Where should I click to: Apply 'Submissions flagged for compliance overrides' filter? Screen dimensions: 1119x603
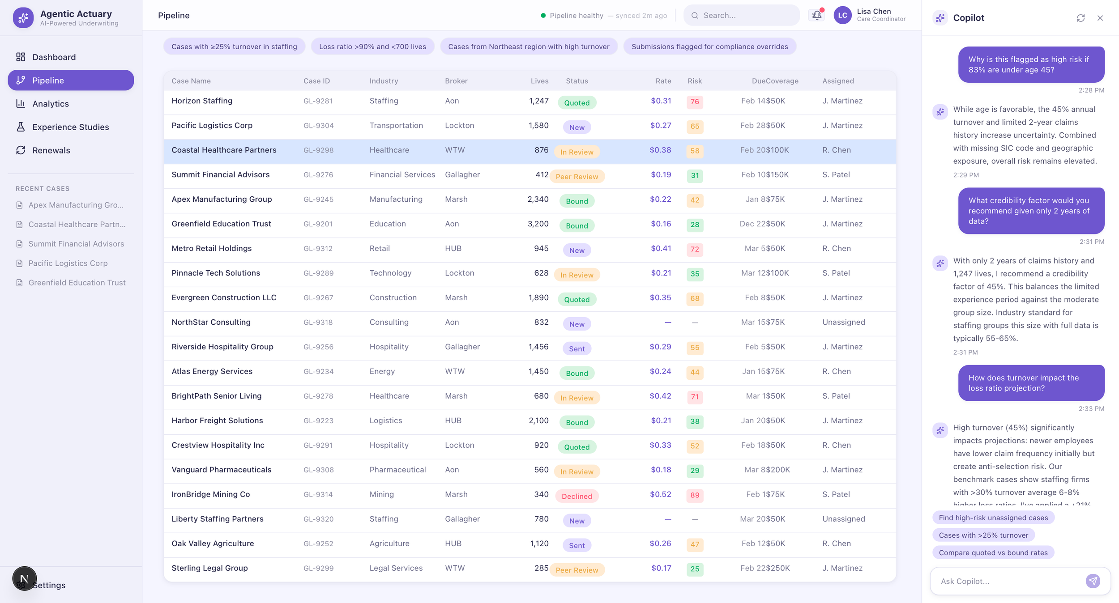click(x=709, y=47)
